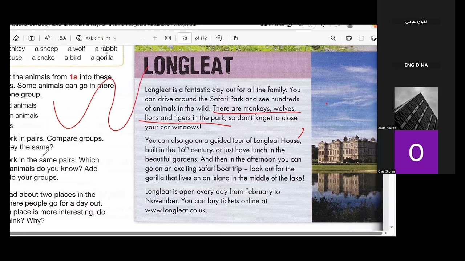Click the scroll right arrow at the bottom

385,233
